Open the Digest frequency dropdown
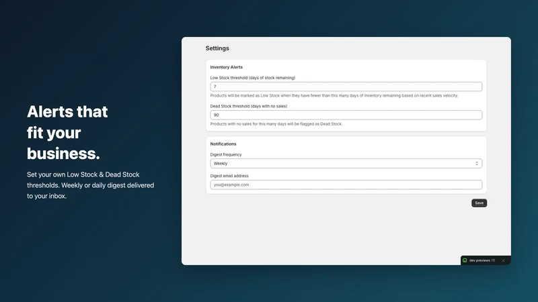 pyautogui.click(x=346, y=163)
